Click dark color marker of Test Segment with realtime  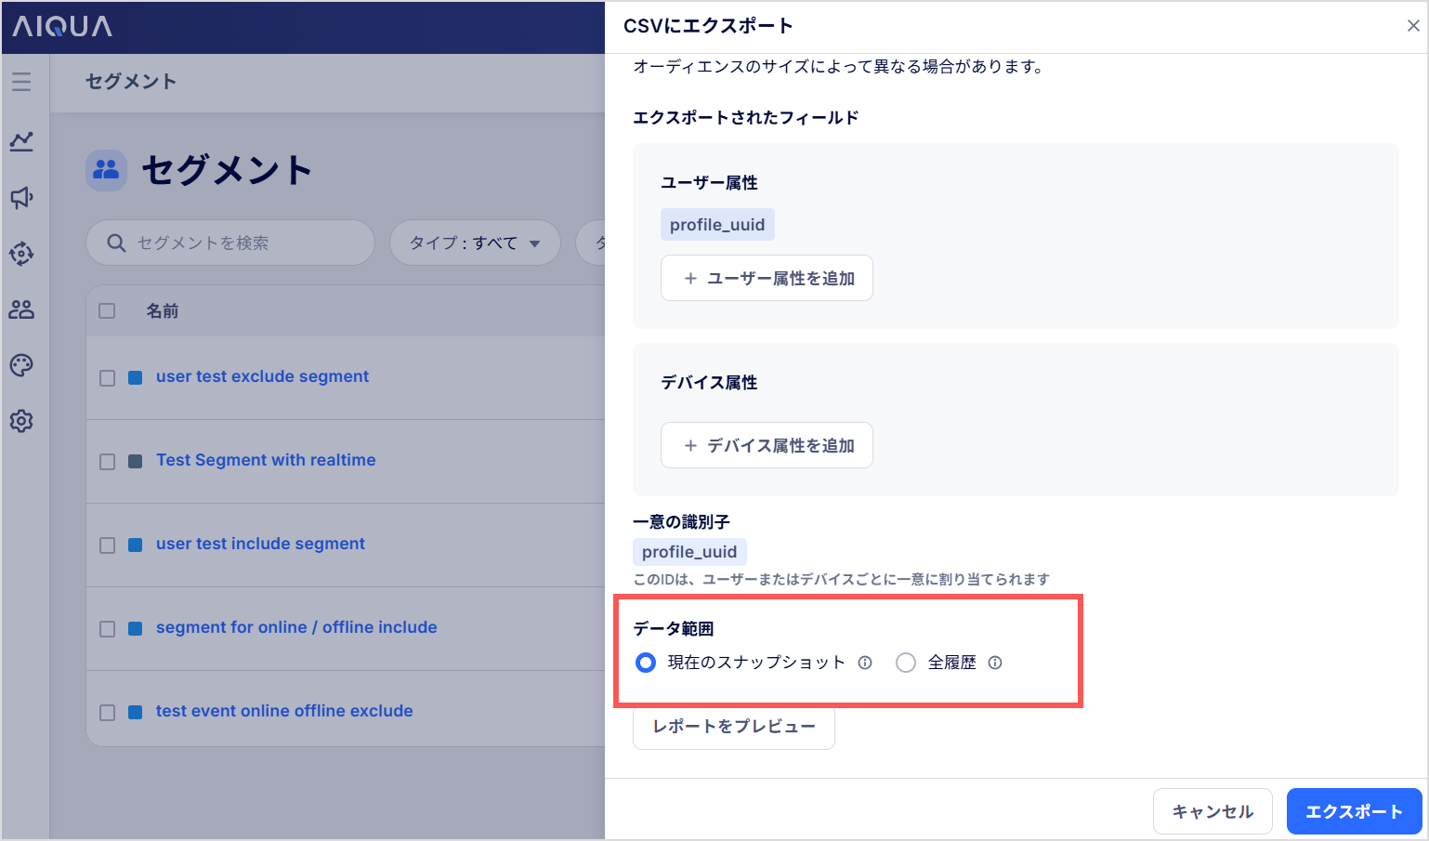(136, 462)
